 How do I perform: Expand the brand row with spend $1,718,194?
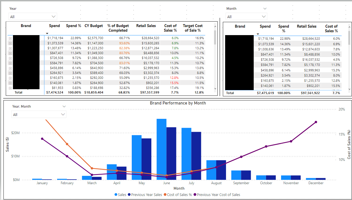coord(10,38)
